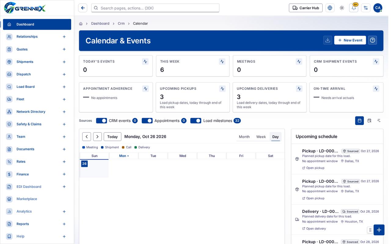Expand the Shipments sidebar section
391x244 pixels.
click(x=64, y=62)
